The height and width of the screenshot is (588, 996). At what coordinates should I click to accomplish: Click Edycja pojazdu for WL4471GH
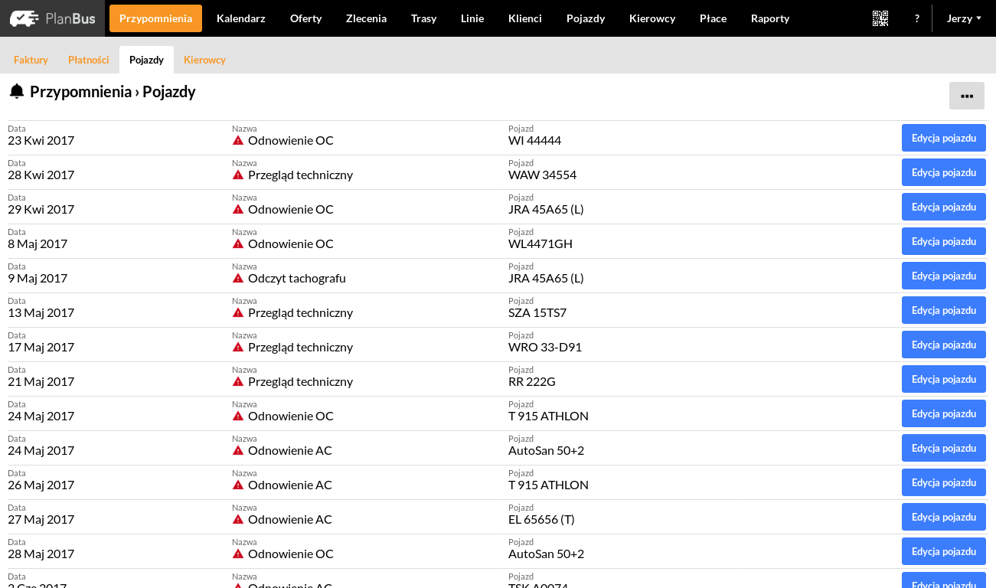943,241
